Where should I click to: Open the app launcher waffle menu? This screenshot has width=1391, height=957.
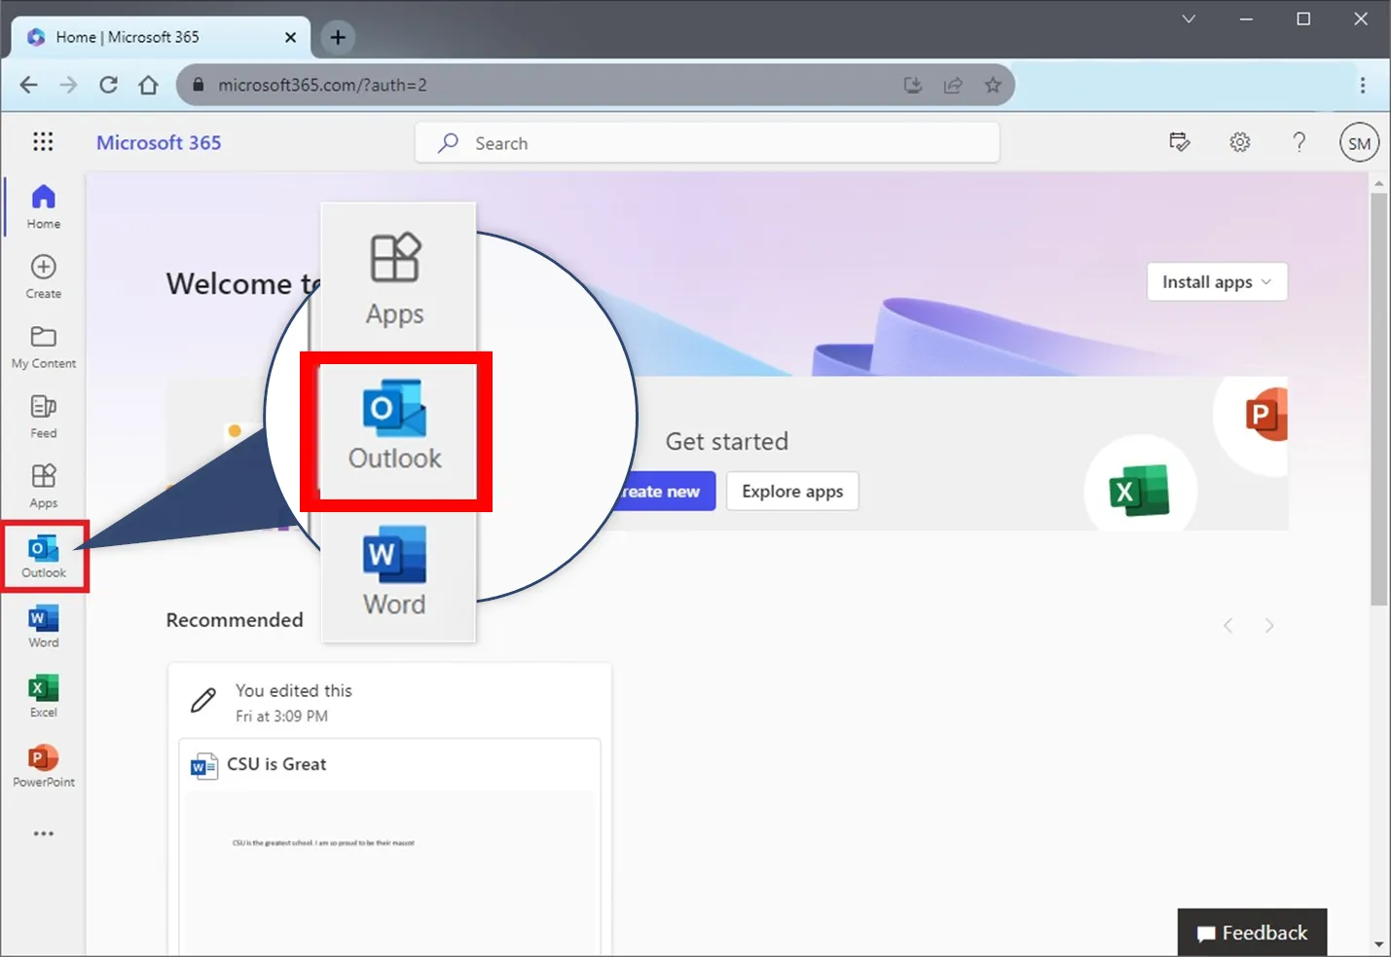(x=43, y=142)
